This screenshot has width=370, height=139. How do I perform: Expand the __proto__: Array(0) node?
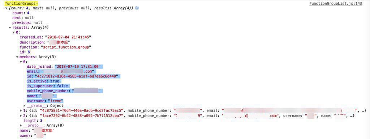(x=21, y=125)
